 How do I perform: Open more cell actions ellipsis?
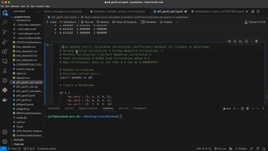pos(251,42)
